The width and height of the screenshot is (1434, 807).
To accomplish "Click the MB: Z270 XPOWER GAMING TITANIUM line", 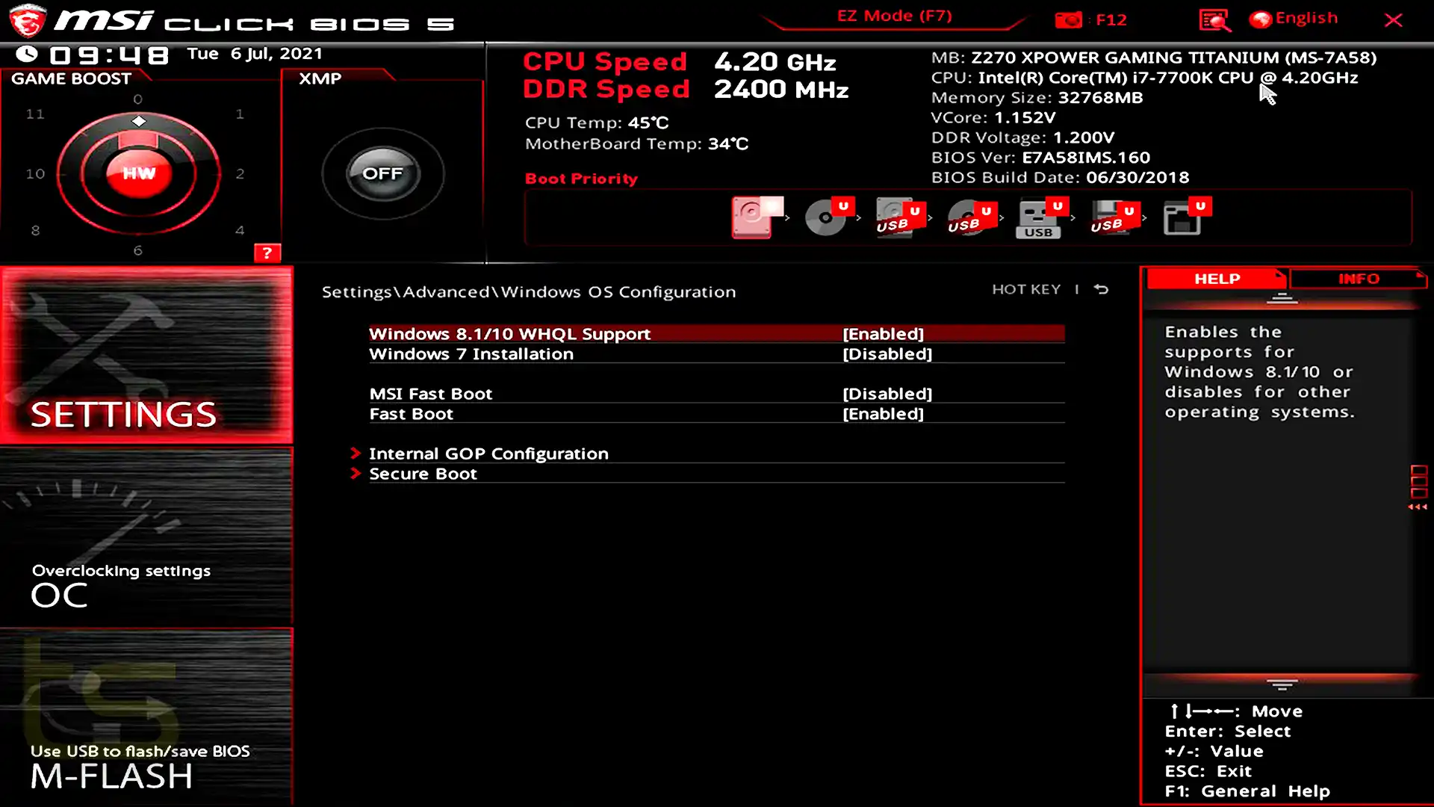I will (1154, 58).
